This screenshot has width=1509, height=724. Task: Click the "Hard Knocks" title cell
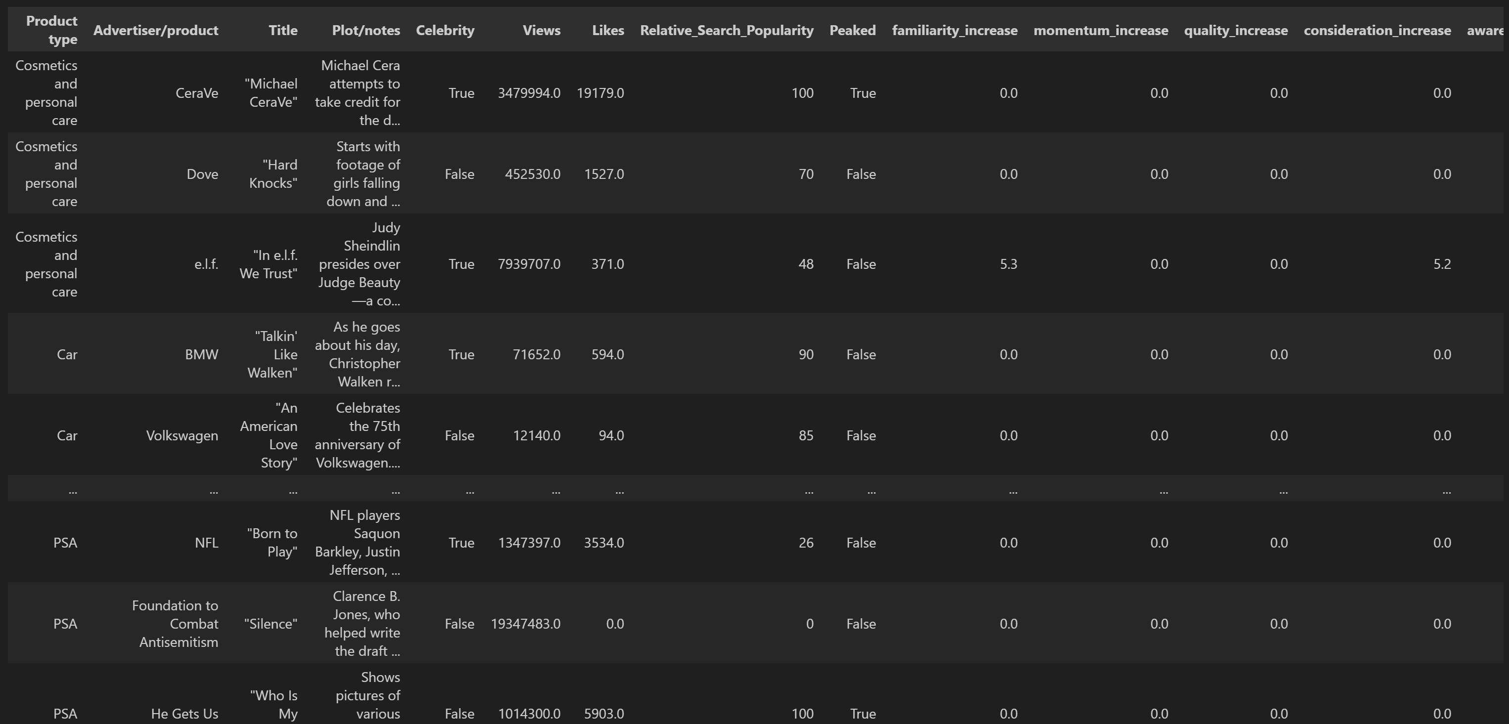pos(273,174)
